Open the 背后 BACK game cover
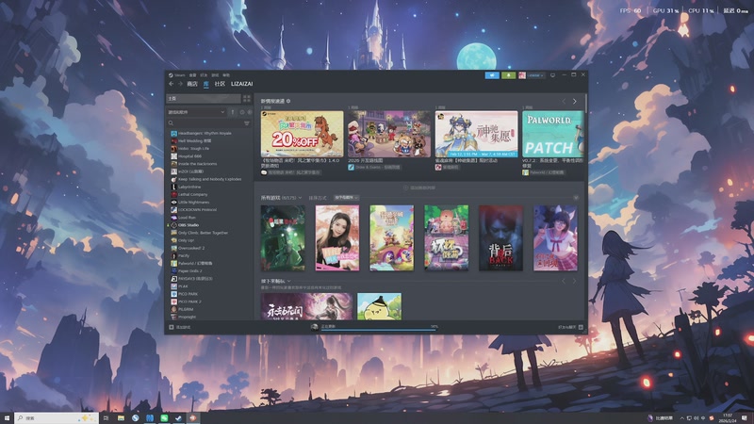 pyautogui.click(x=500, y=238)
